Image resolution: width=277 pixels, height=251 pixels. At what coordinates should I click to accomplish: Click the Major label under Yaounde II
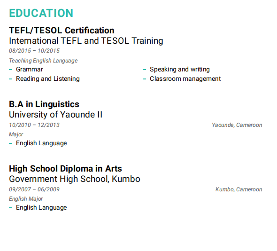[x=16, y=134]
